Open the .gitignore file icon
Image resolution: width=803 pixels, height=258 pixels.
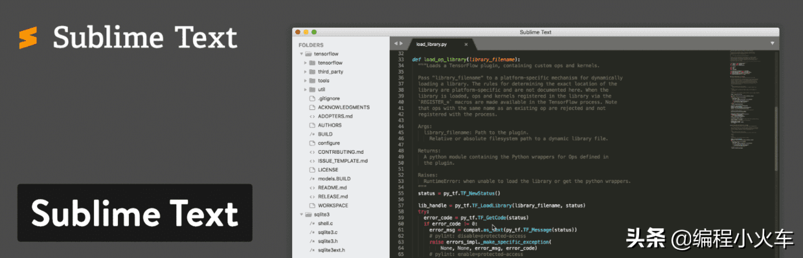pyautogui.click(x=311, y=98)
